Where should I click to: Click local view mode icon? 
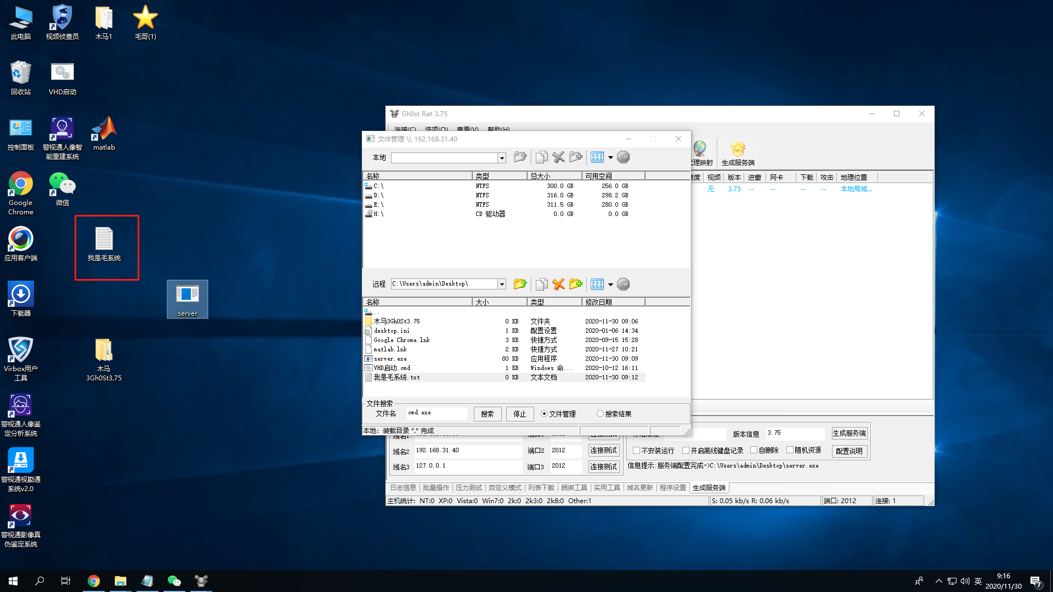point(597,157)
